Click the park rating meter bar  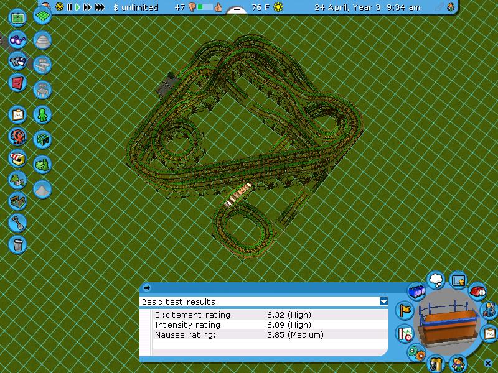click(205, 7)
